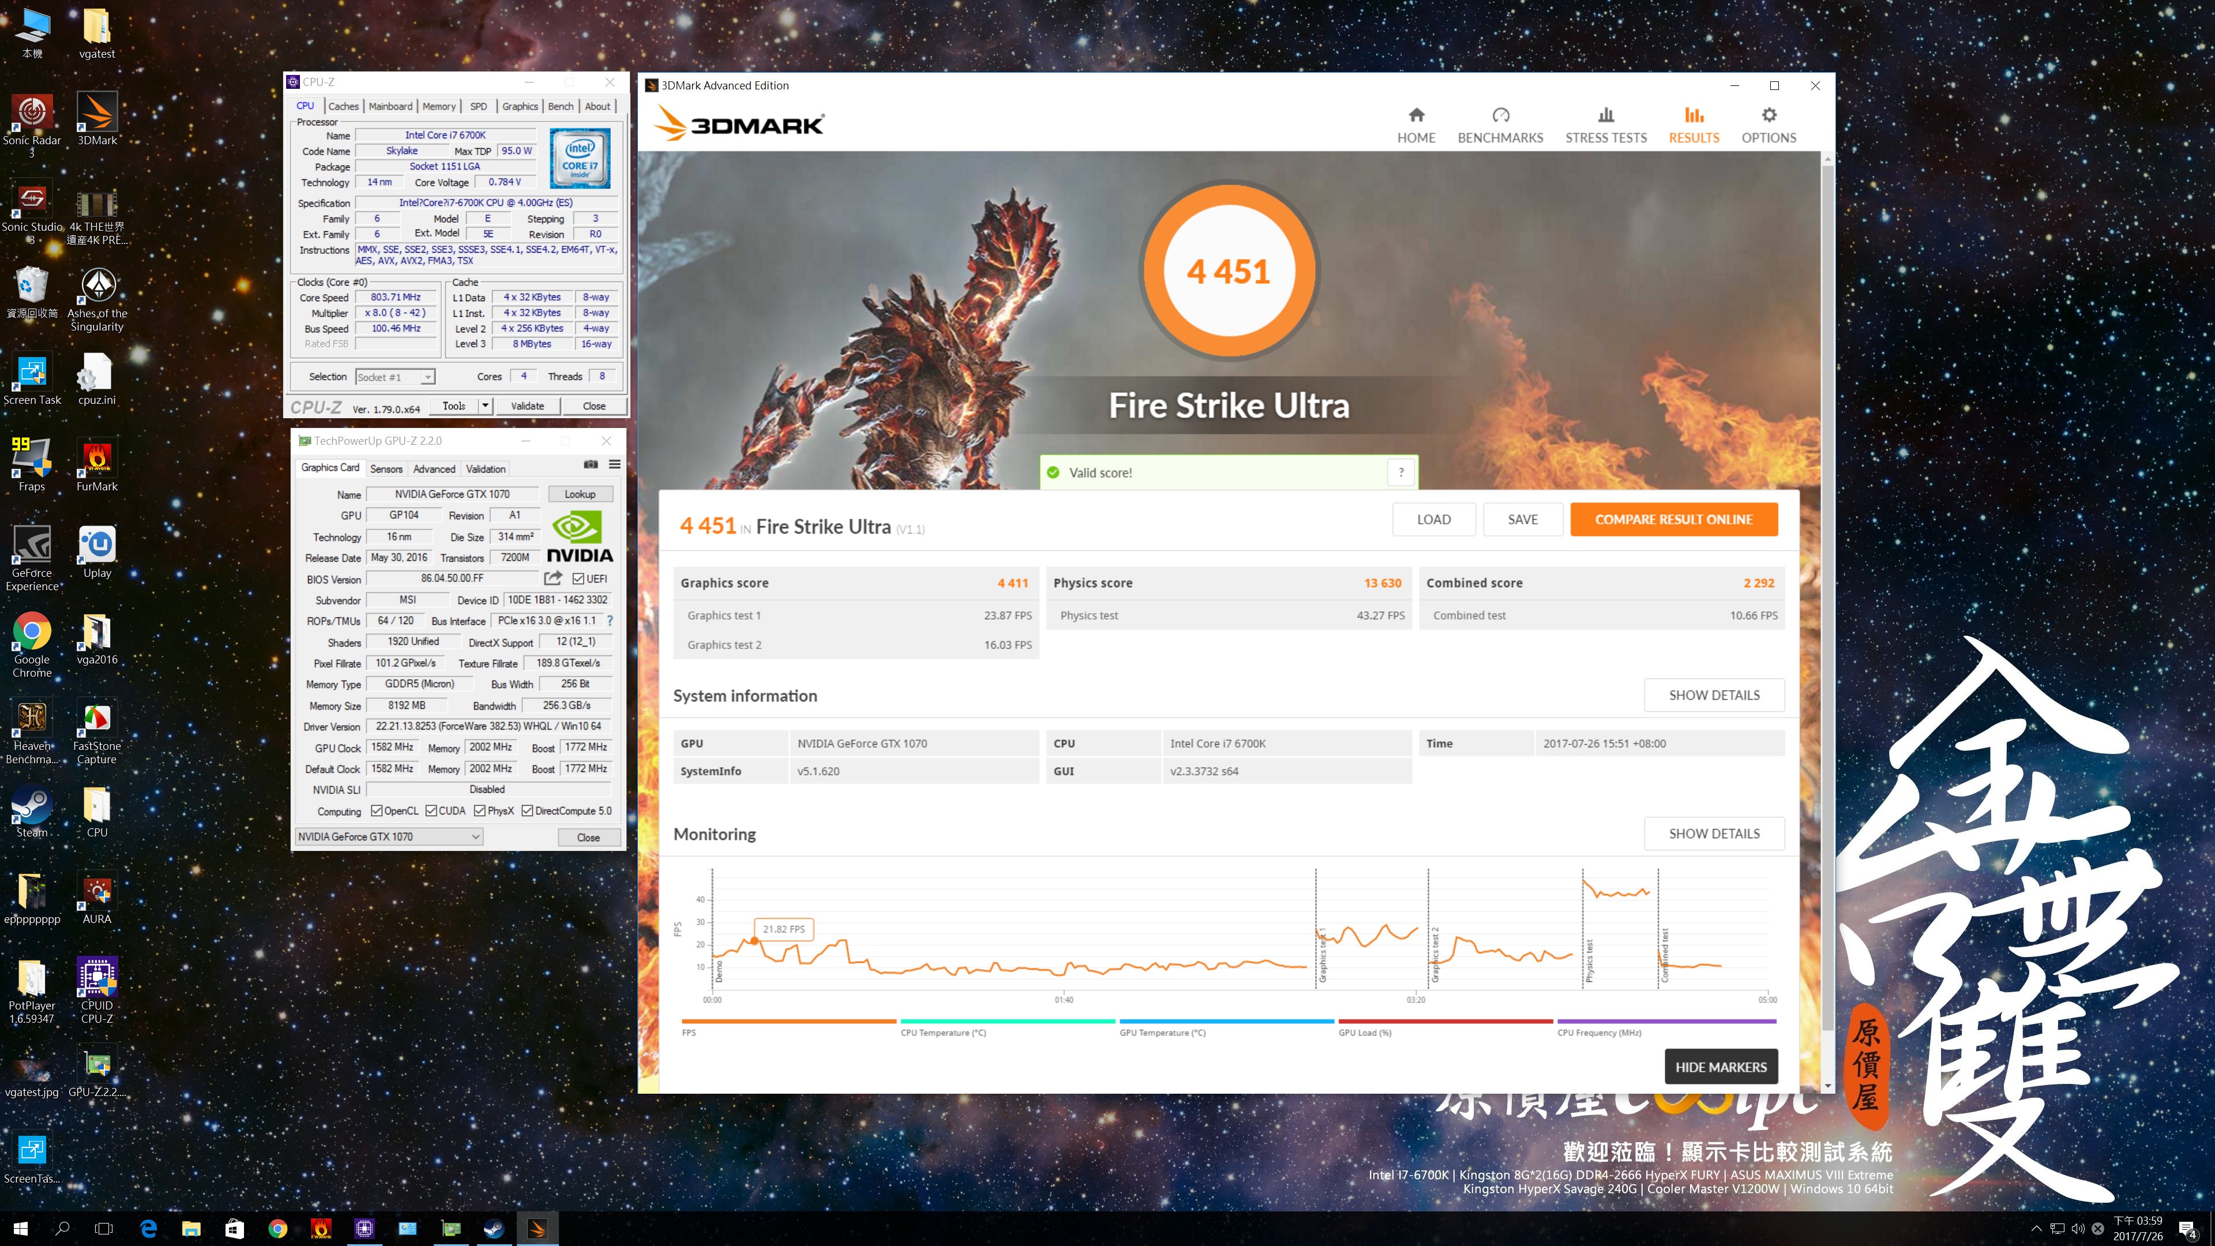
Task: Click SAVE in the 3DMark results panel
Action: coord(1522,519)
